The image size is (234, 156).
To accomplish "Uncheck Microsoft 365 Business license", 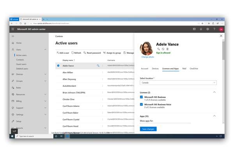I will click(x=141, y=97).
